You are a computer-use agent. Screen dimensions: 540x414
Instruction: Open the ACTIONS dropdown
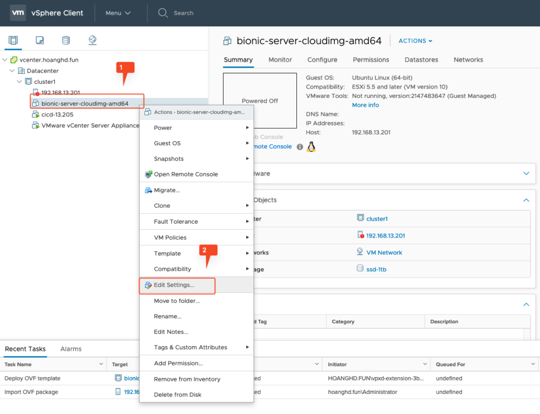416,41
